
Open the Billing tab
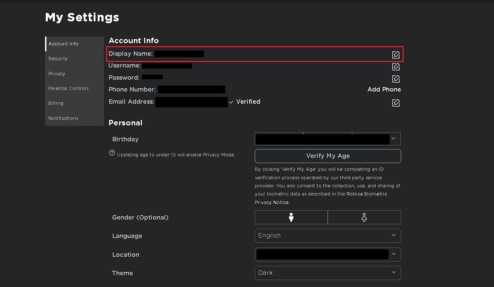click(56, 103)
